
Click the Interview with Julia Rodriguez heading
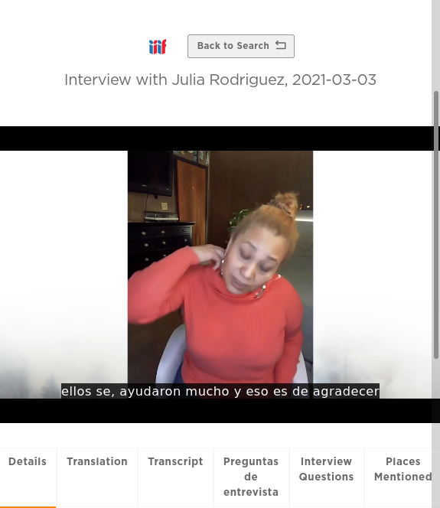pyautogui.click(x=220, y=80)
